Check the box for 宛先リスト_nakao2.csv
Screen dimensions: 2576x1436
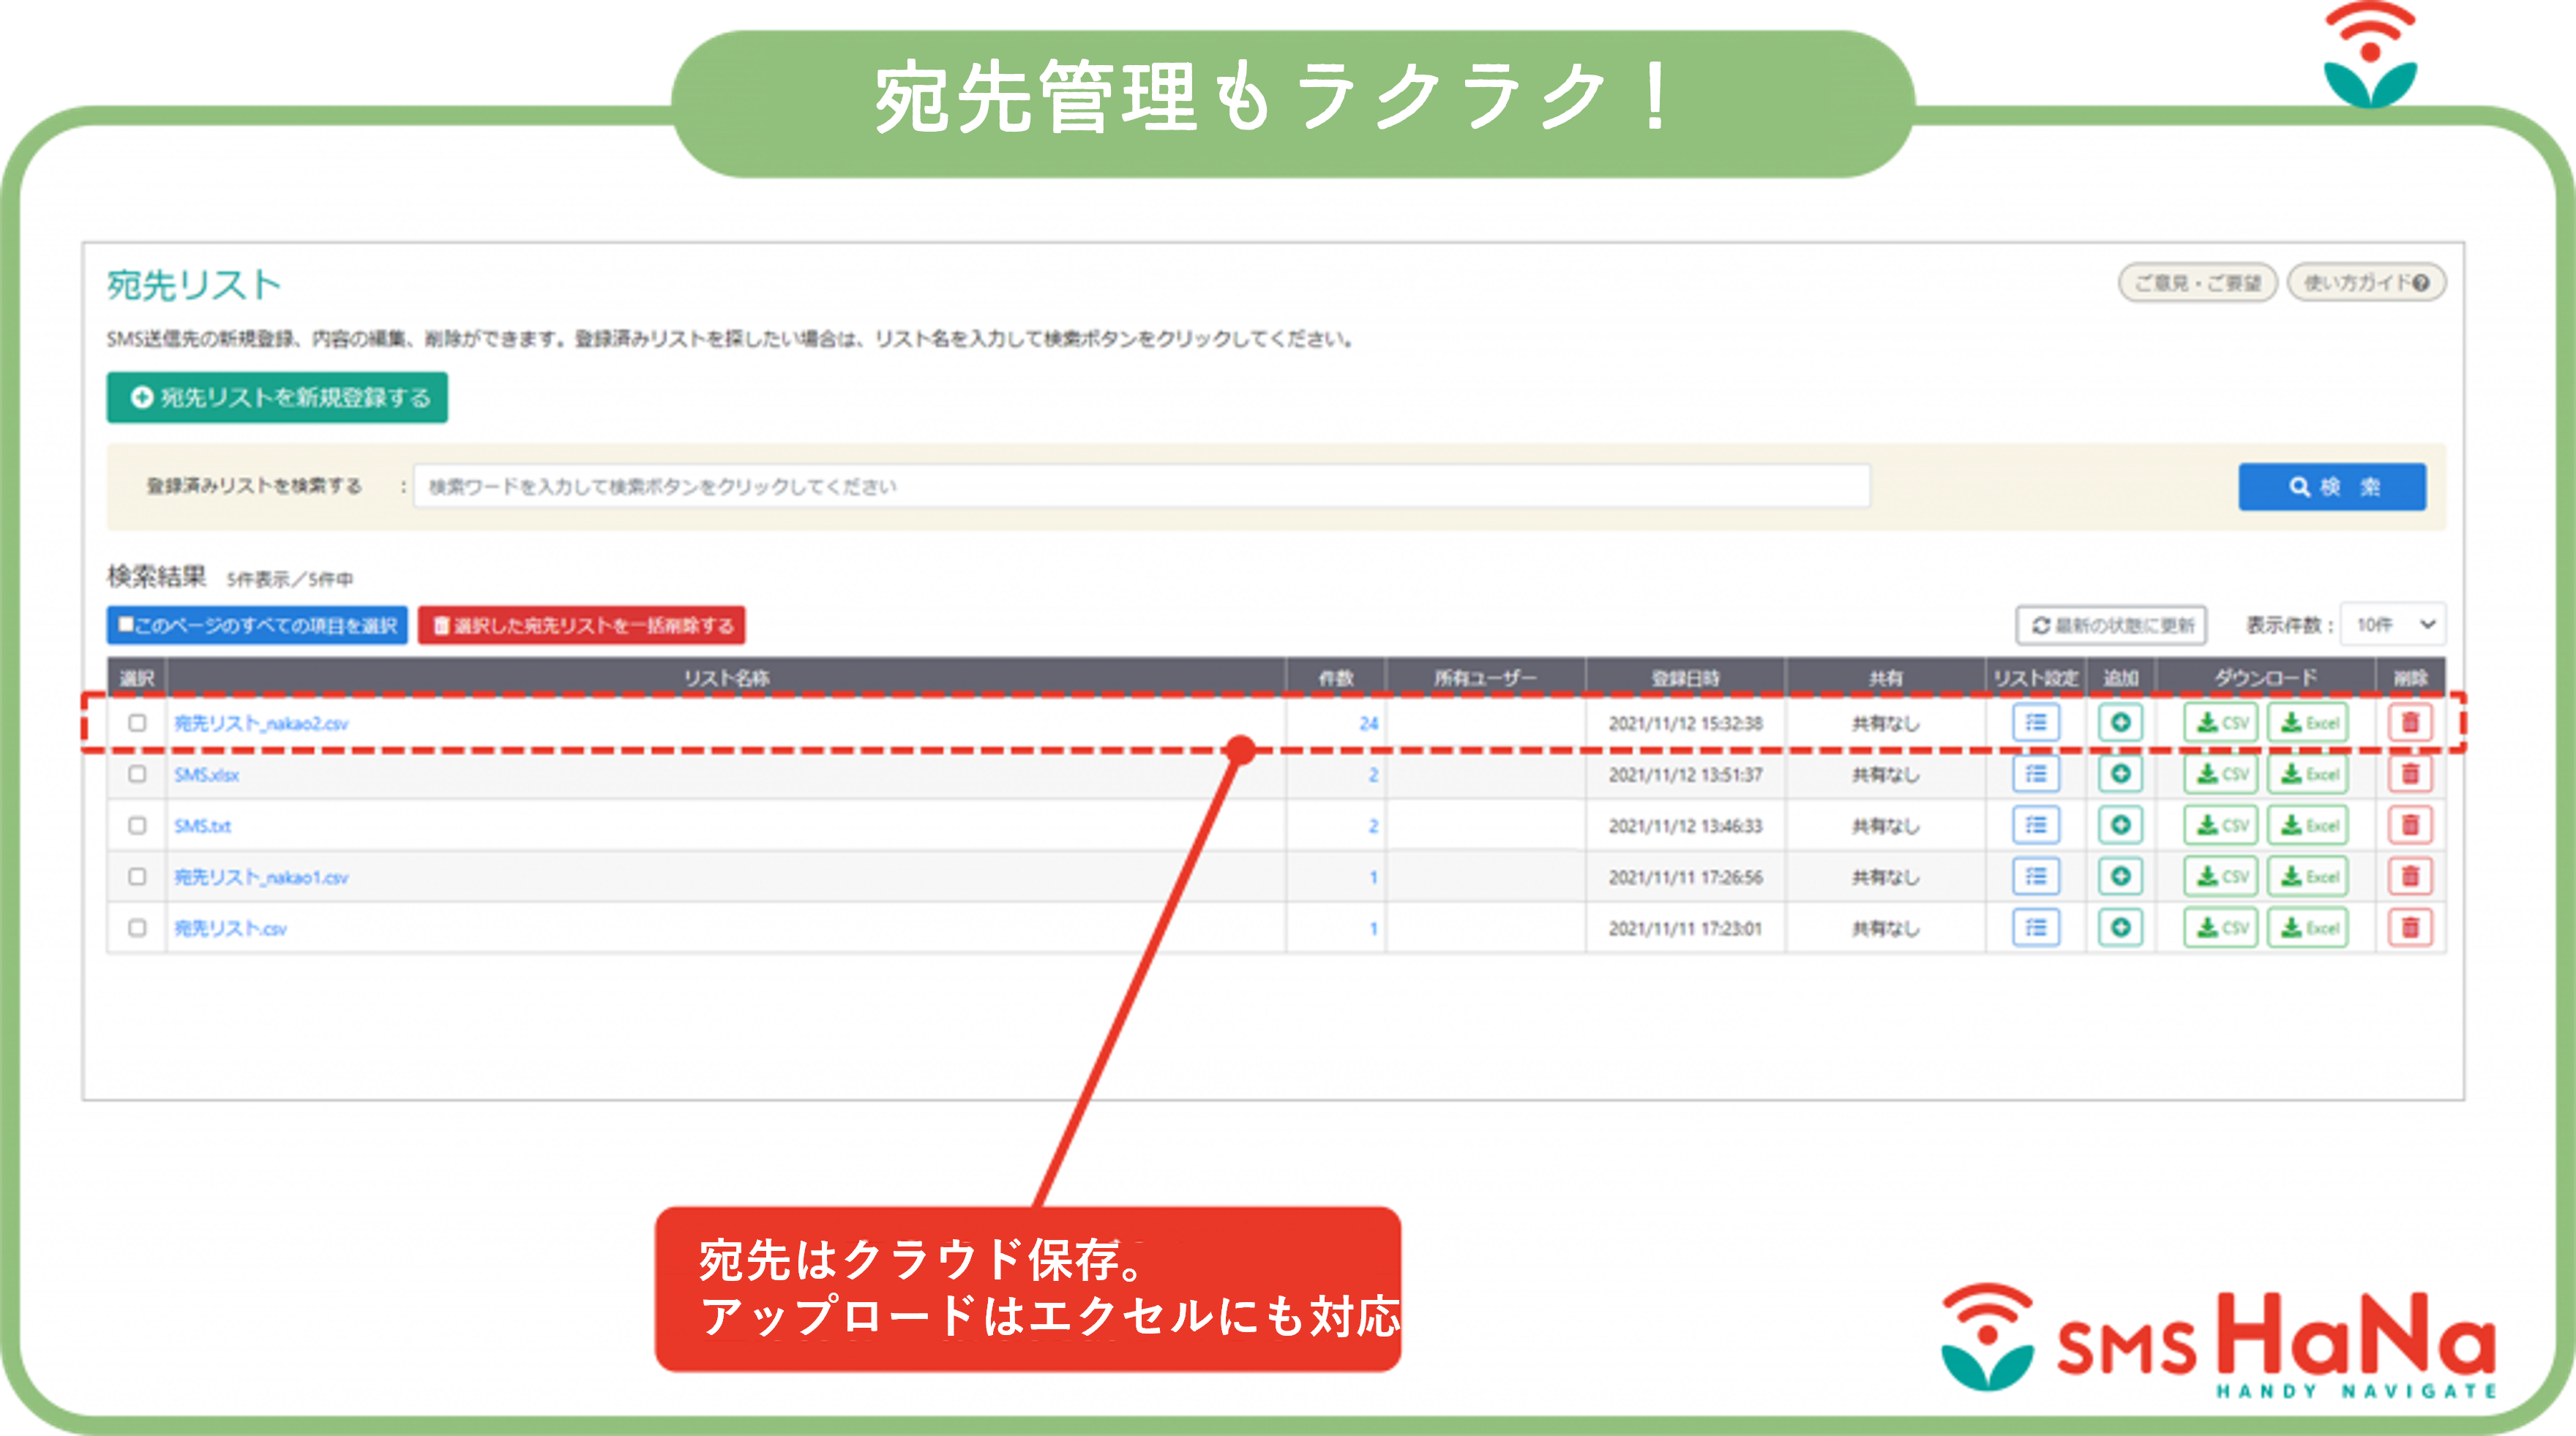tap(137, 723)
